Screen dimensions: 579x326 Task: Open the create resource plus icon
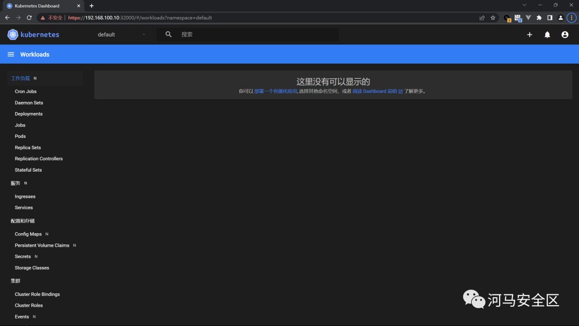(530, 34)
